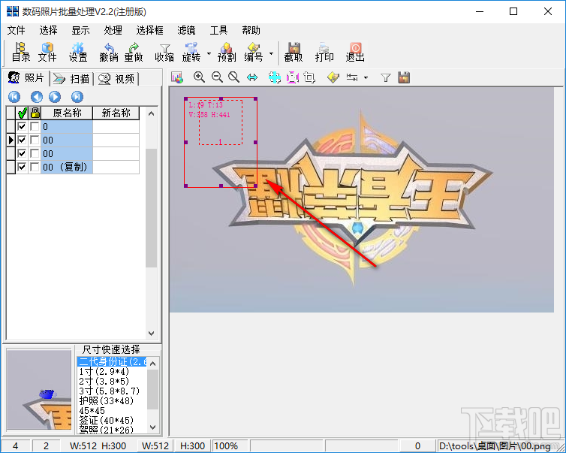Toggle lock checkbox for 00 (复制) row
This screenshot has width=566, height=453.
pyautogui.click(x=35, y=168)
